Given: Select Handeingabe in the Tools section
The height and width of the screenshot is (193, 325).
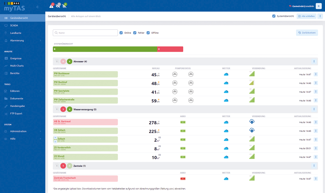Looking at the screenshot, I should coord(15,106).
